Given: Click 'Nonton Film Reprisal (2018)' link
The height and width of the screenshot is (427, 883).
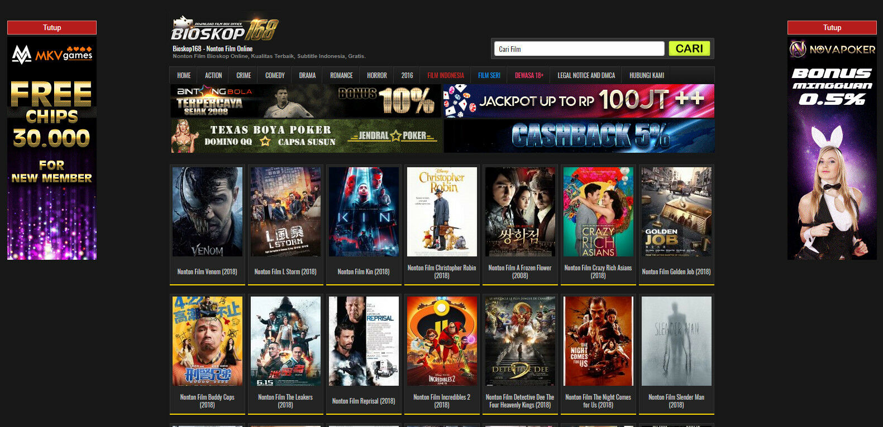Looking at the screenshot, I should point(364,401).
